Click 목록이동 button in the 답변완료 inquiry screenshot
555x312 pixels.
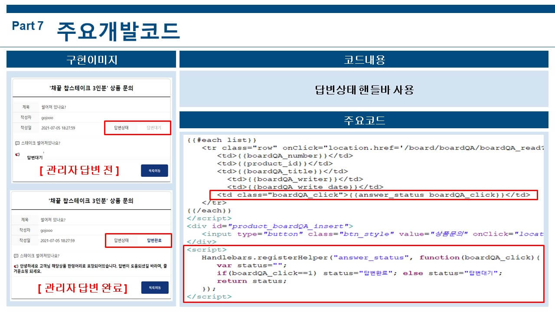coord(155,287)
